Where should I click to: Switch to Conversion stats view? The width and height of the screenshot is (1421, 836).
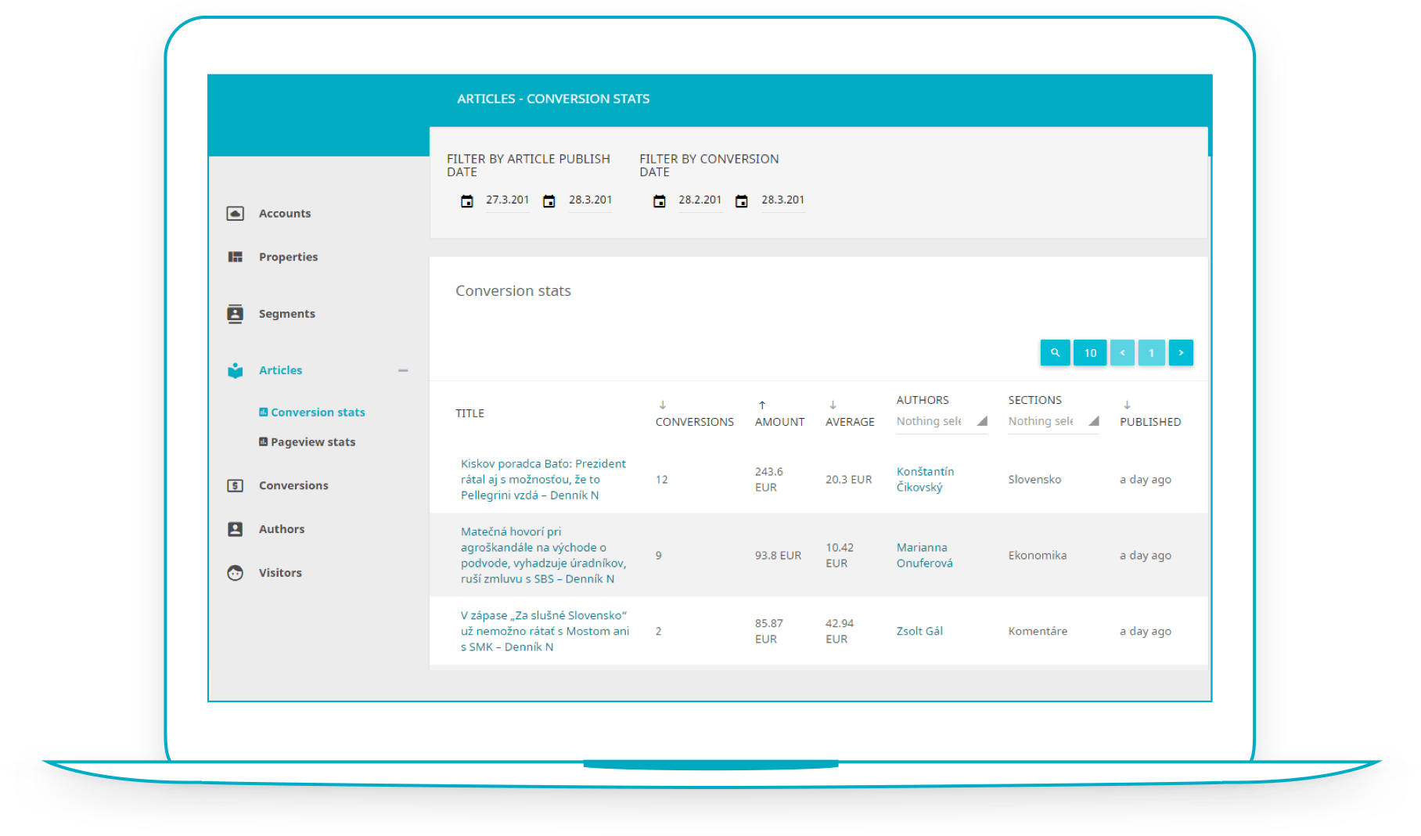pyautogui.click(x=318, y=412)
